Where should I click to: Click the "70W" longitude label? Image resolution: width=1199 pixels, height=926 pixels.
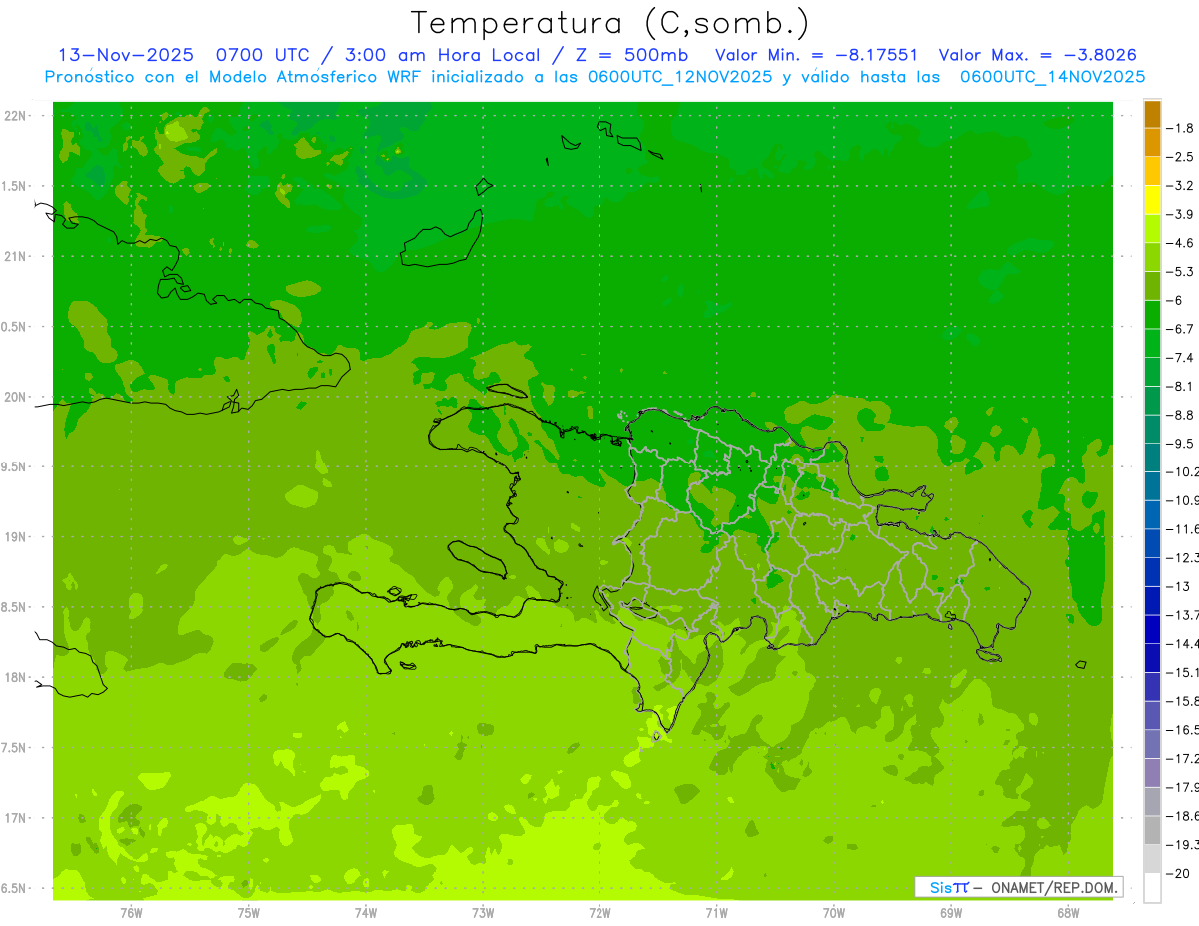pyautogui.click(x=834, y=913)
